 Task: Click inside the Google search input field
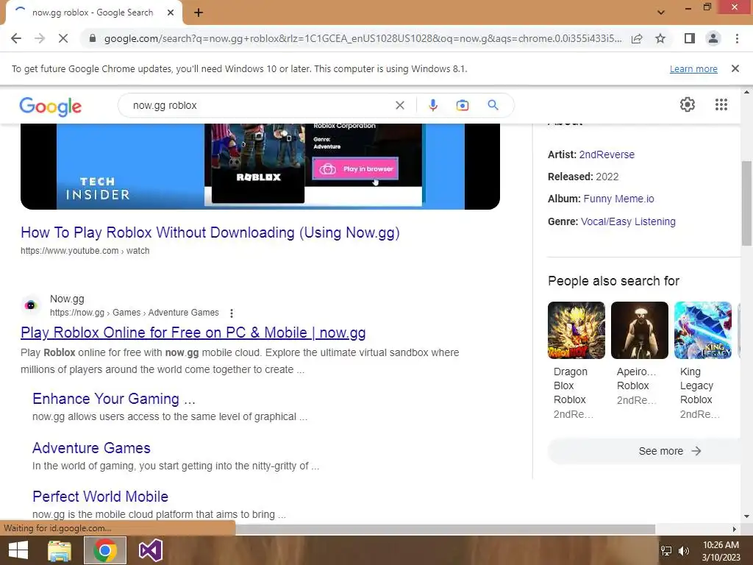[x=260, y=105]
